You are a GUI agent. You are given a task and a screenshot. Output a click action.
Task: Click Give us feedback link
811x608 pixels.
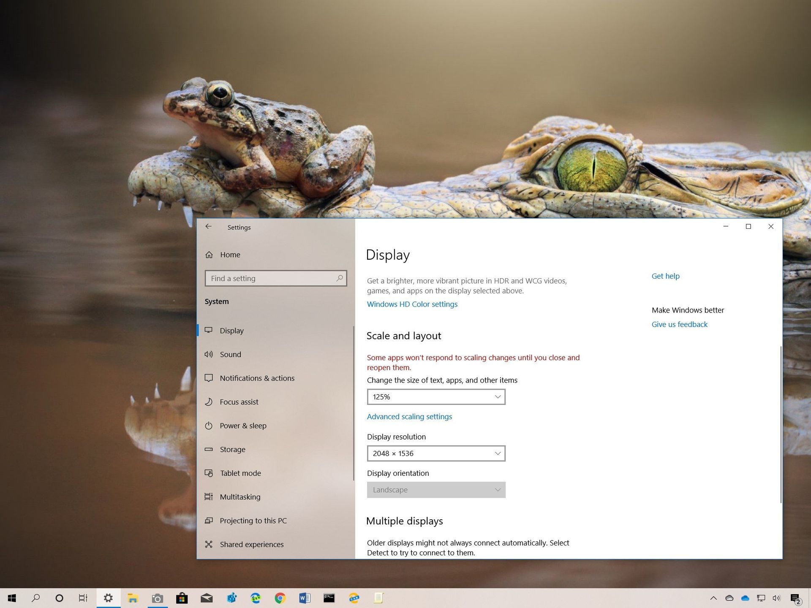pyautogui.click(x=679, y=324)
